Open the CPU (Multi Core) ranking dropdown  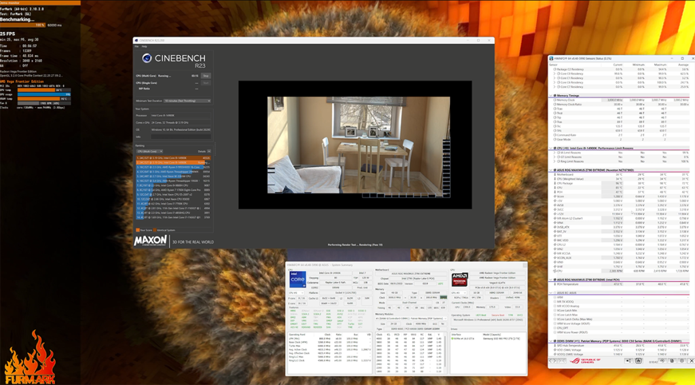pos(149,151)
